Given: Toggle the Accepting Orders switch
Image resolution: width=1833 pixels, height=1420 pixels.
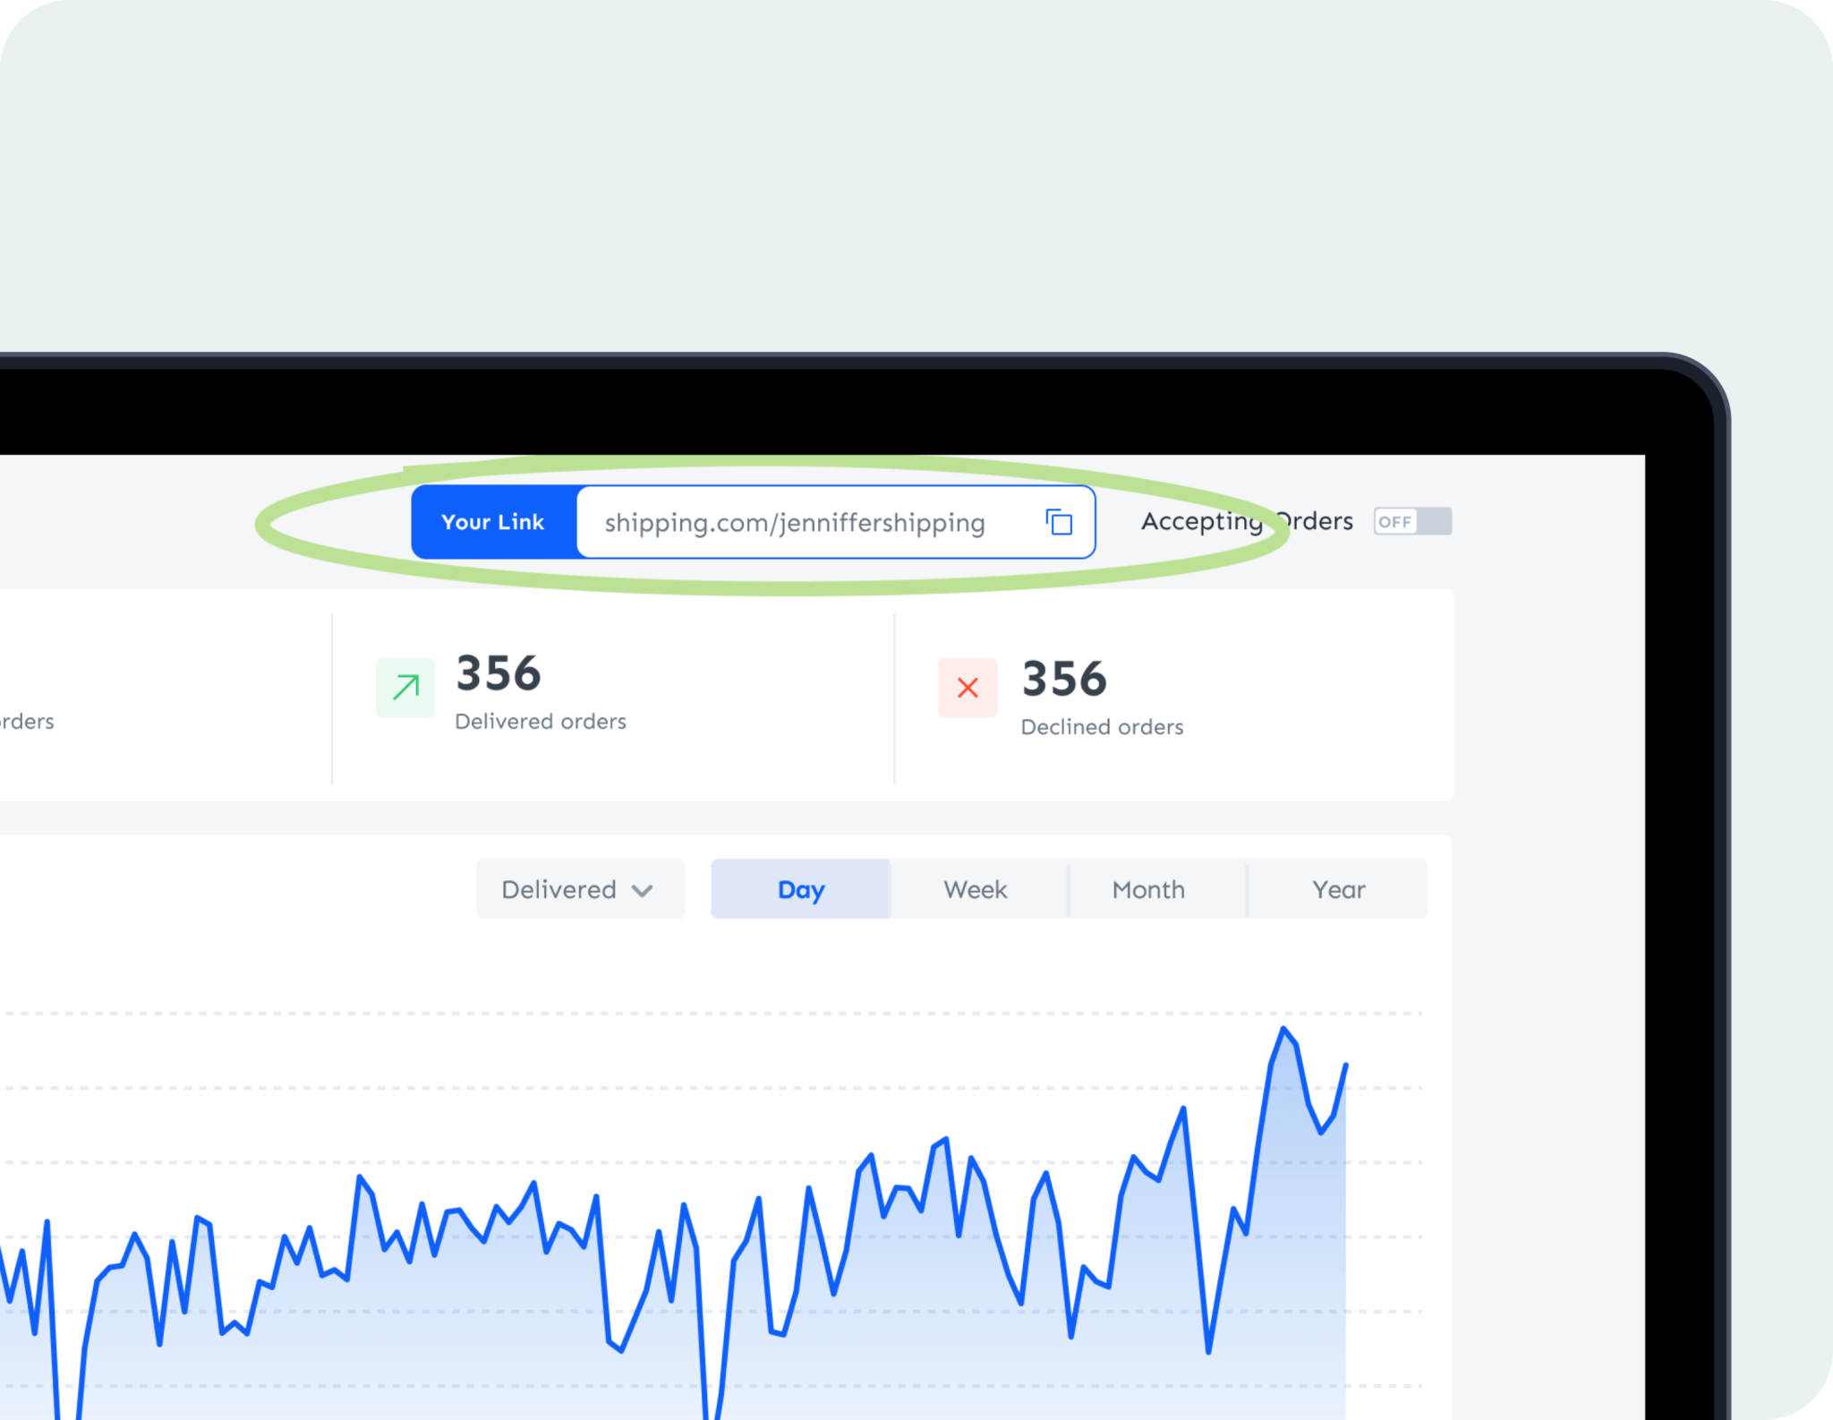Looking at the screenshot, I should (1412, 521).
